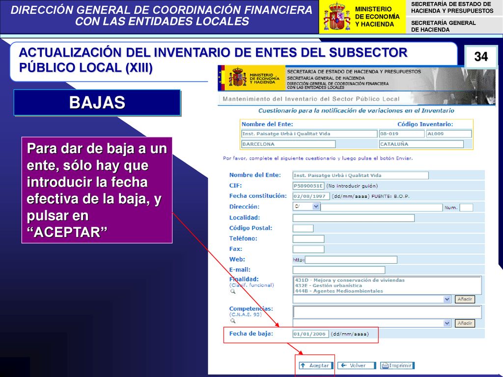The height and width of the screenshot is (377, 503).
Task: Click the Código Postal input field
Action: tap(303, 228)
